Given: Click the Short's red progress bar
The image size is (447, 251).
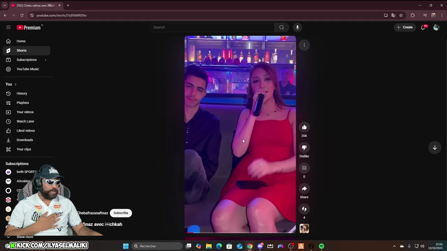Looking at the screenshot, I should pos(240,233).
